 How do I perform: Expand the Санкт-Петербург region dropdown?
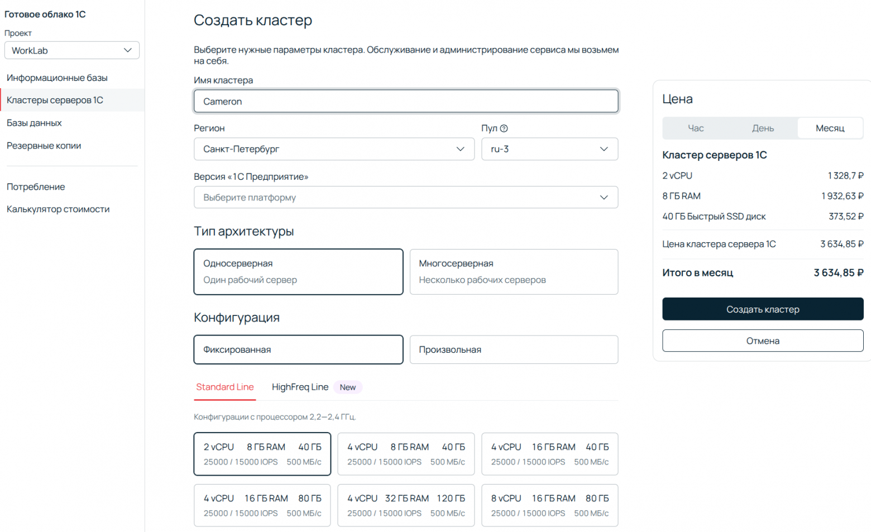[x=333, y=149]
